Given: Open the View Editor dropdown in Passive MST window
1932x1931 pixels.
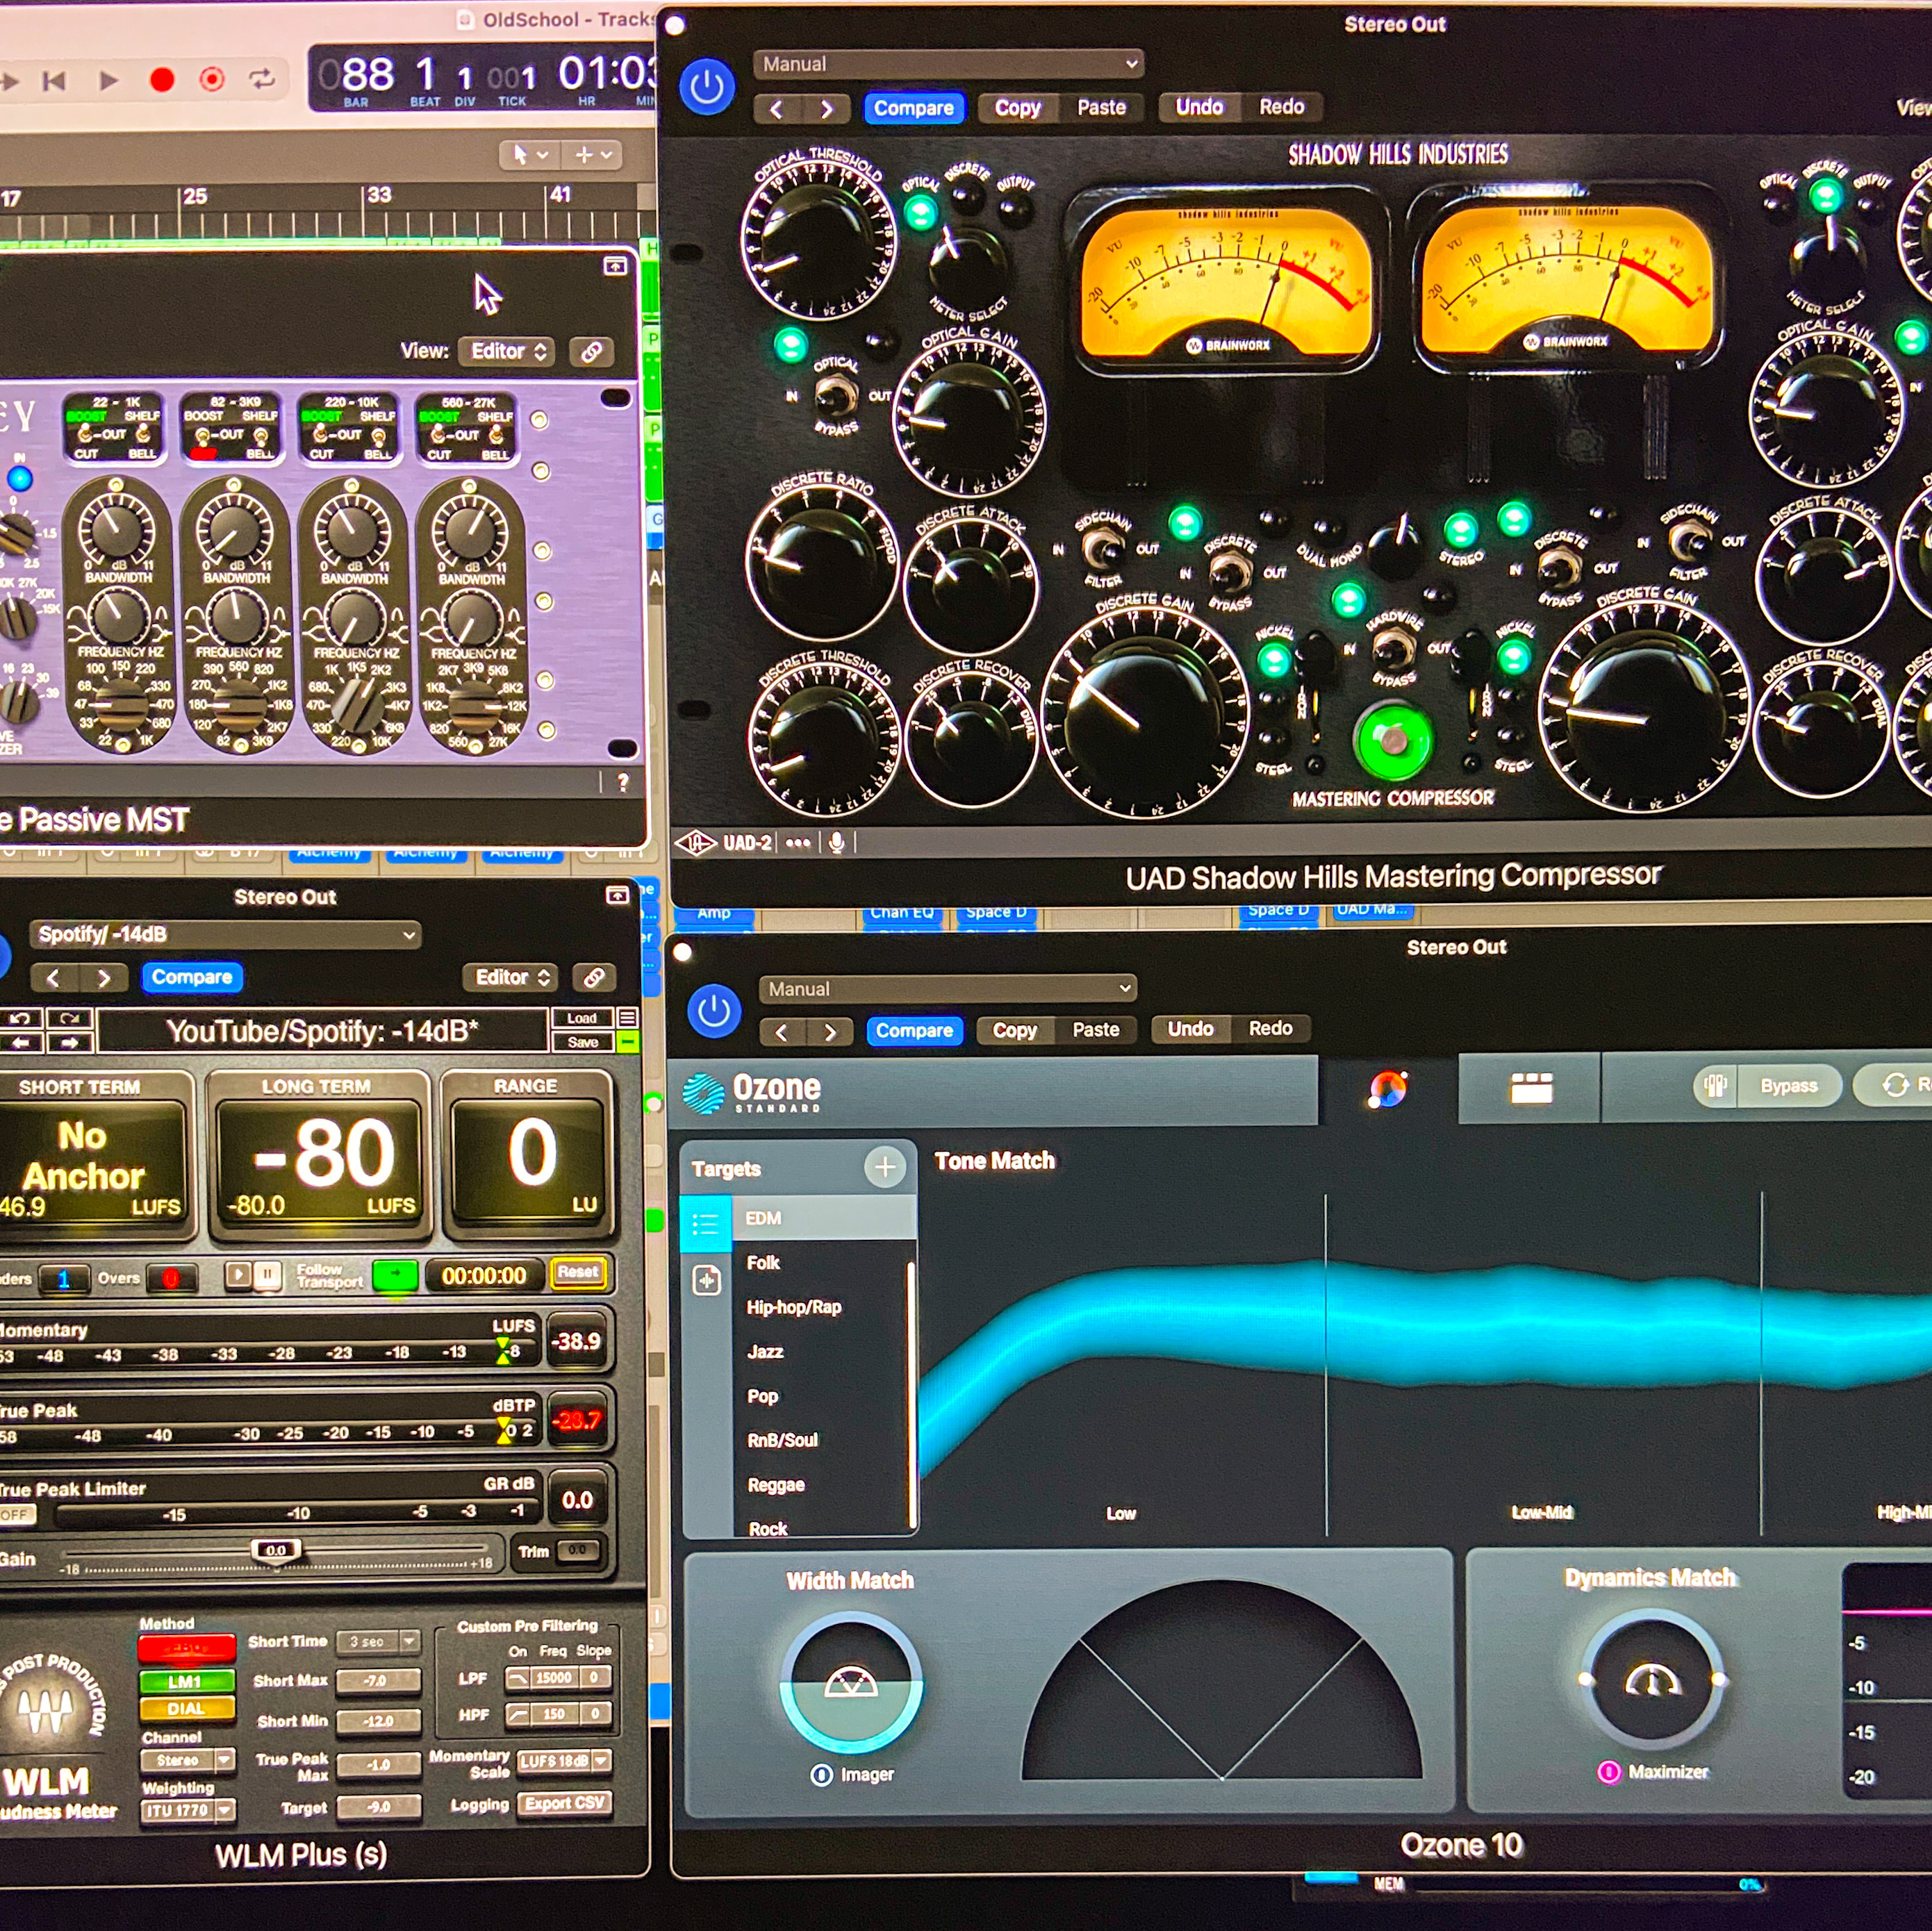Looking at the screenshot, I should click(507, 351).
